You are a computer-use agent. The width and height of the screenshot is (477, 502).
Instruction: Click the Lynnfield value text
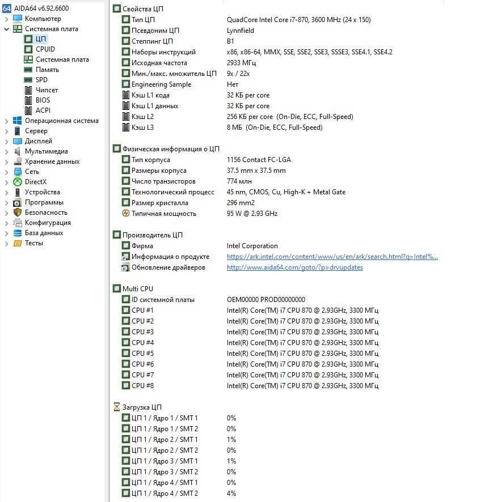click(240, 31)
